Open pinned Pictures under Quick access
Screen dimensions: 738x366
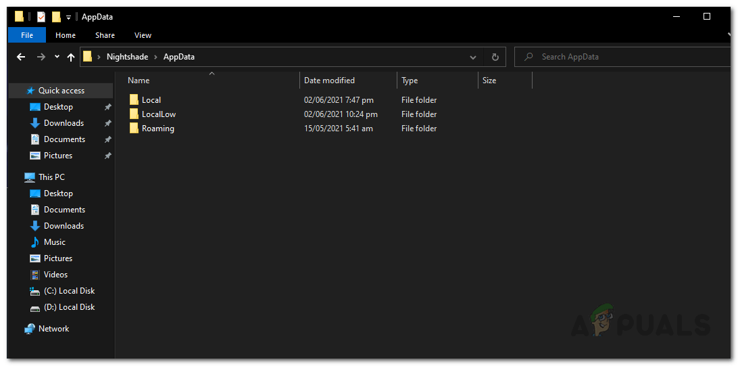(58, 156)
